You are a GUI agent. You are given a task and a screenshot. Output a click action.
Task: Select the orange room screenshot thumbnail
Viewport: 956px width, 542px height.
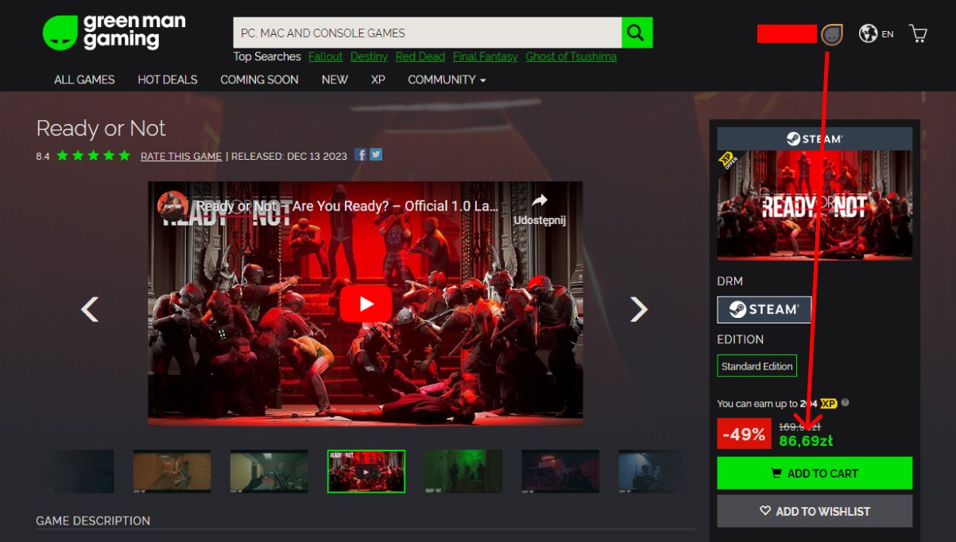tap(172, 471)
